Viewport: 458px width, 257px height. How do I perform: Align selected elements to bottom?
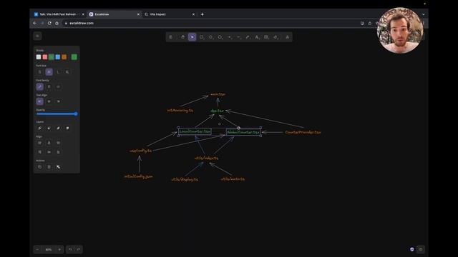point(58,152)
